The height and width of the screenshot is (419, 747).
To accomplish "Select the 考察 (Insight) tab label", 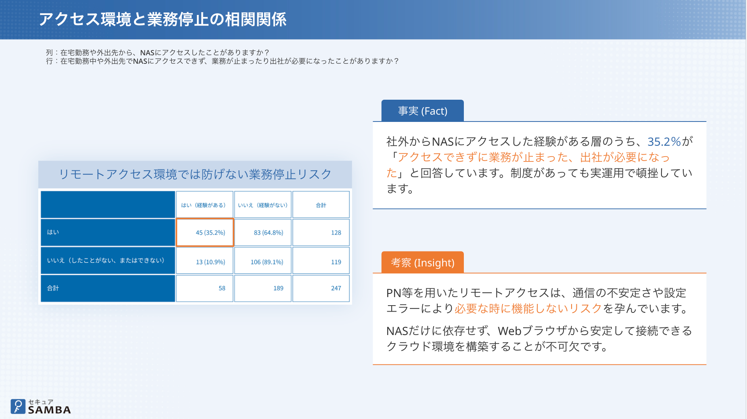I will (x=423, y=262).
